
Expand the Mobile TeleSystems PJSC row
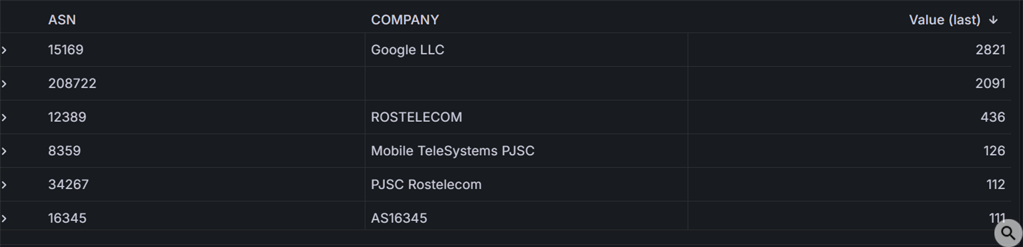(4, 151)
